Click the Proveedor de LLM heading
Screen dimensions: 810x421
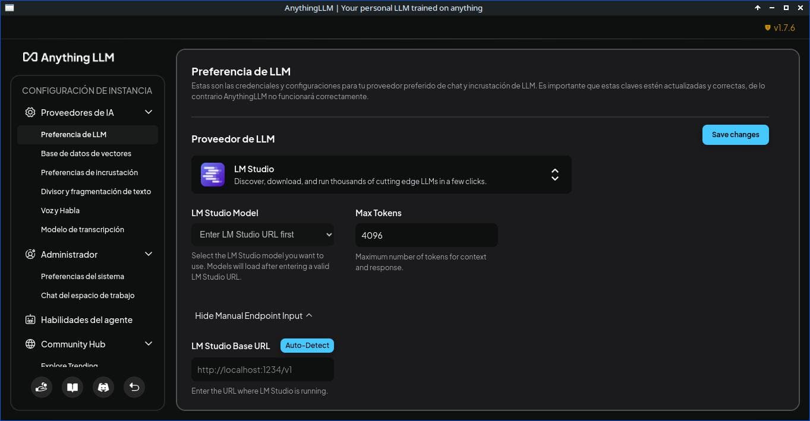[x=233, y=139]
